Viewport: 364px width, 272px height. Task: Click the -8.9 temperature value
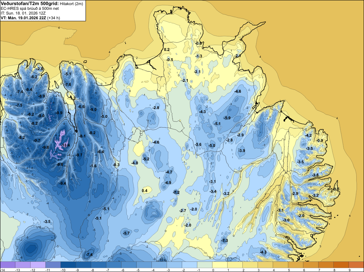pyautogui.click(x=41, y=96)
